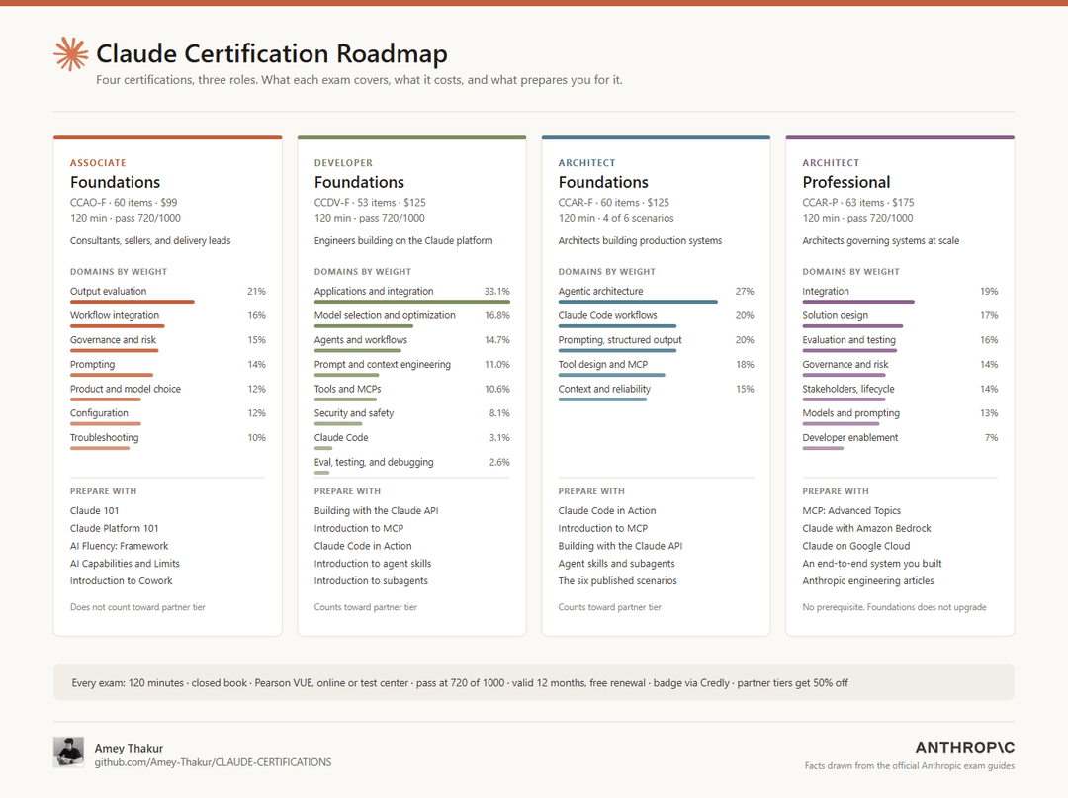Click Introduction to agent skills item
Viewport: 1068px width, 798px height.
point(373,564)
